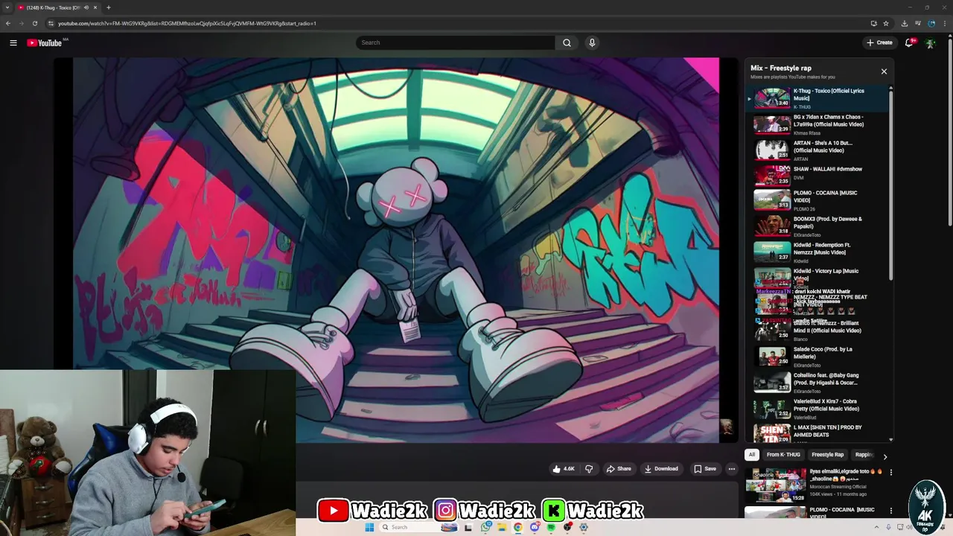Viewport: 953px width, 536px height.
Task: Close the K-Thug Toxico browser tab
Action: click(95, 7)
